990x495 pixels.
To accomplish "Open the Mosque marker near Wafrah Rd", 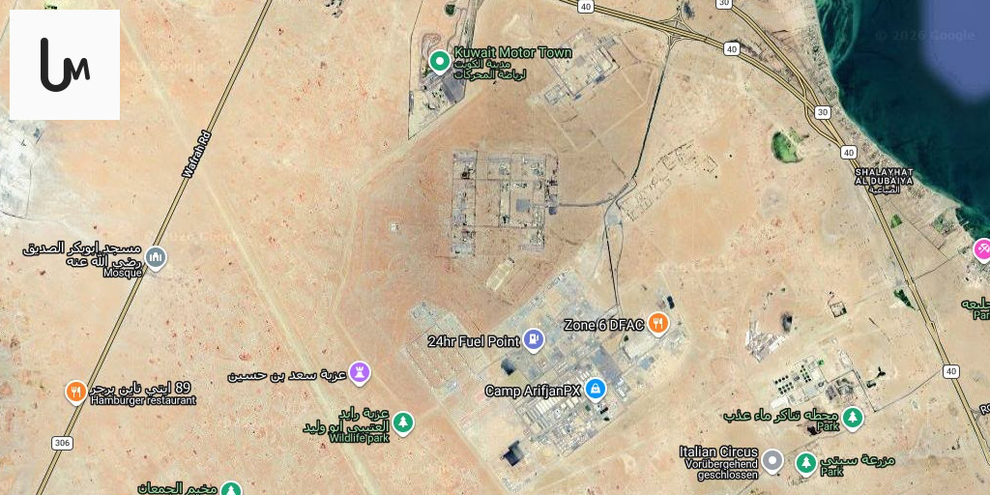I will pyautogui.click(x=156, y=258).
